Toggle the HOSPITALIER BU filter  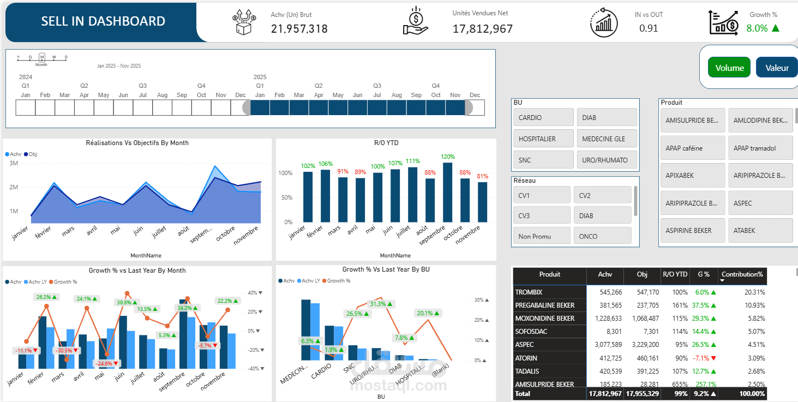[x=543, y=139]
